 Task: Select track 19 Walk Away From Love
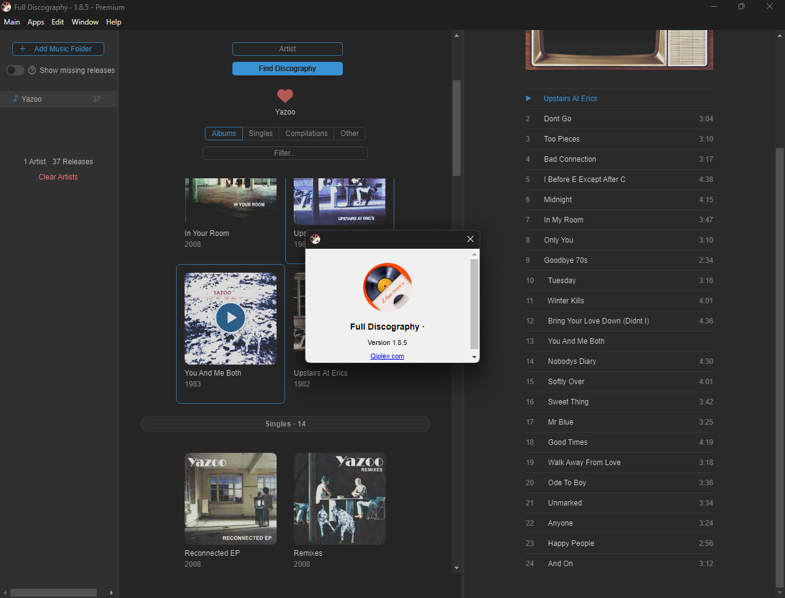pos(619,463)
